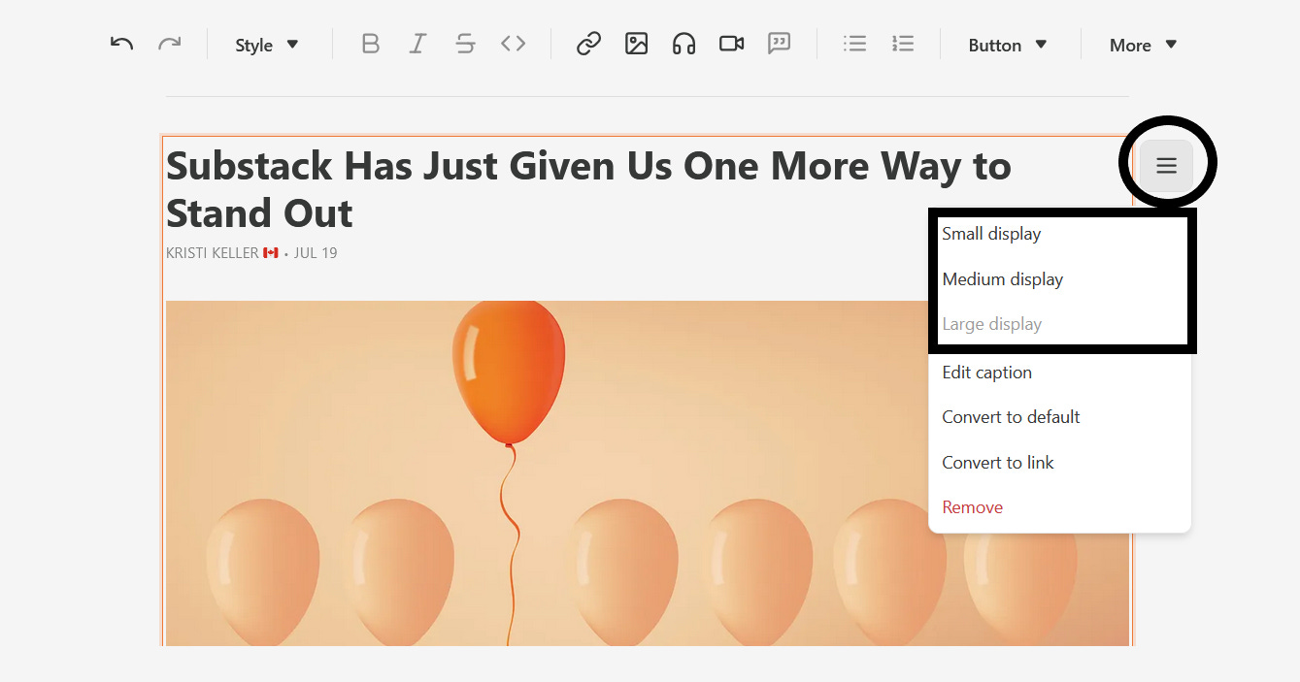Insert a hyperlink

pos(588,44)
